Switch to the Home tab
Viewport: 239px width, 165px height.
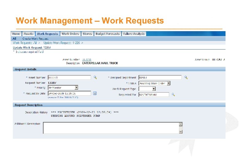16,34
